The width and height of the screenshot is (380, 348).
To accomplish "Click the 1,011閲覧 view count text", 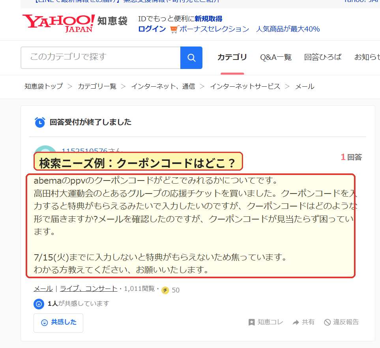I will tap(139, 289).
